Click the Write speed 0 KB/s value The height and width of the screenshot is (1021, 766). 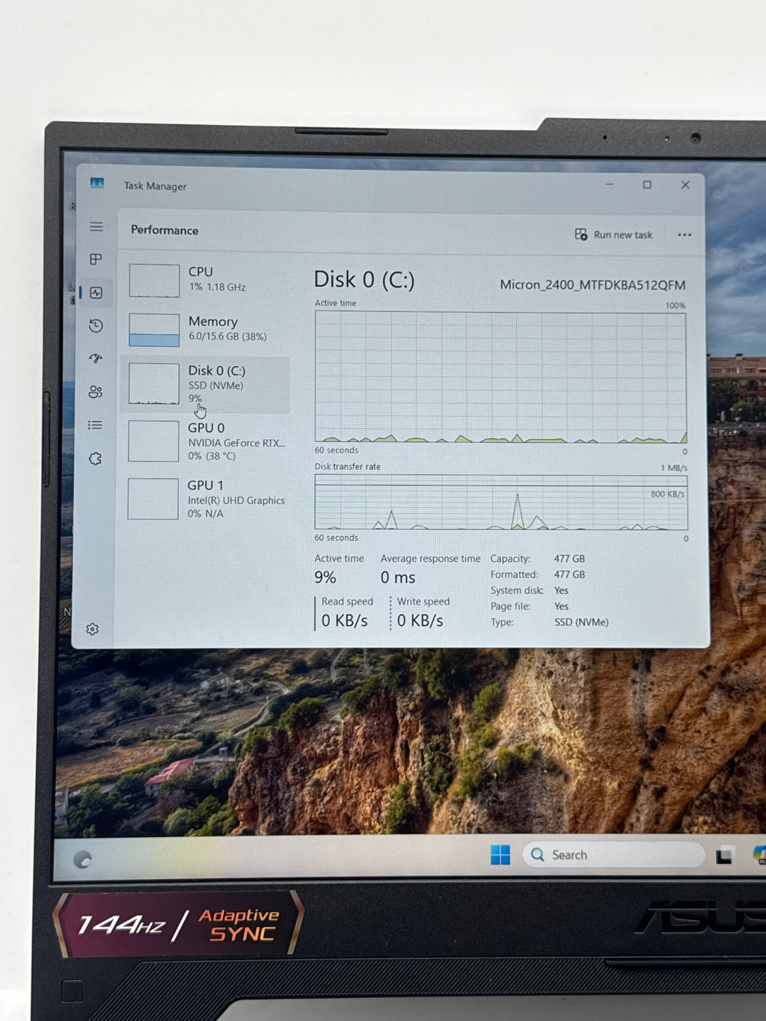420,621
